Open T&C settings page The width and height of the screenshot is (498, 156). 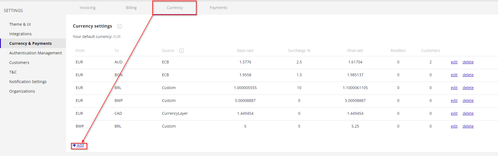coord(13,72)
